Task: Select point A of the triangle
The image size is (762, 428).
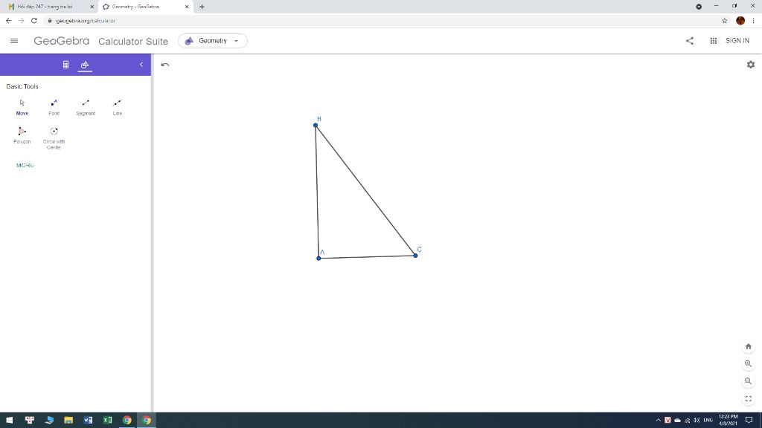Action: coord(318,258)
